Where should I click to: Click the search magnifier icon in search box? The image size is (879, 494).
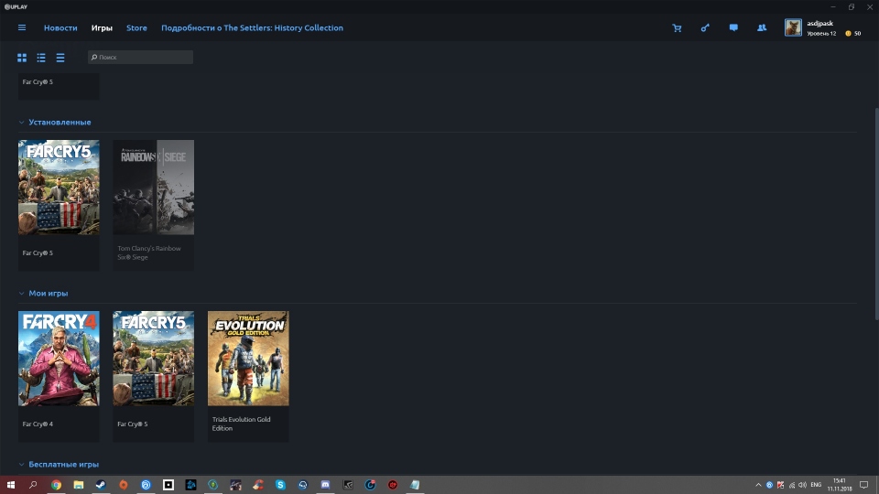[94, 57]
